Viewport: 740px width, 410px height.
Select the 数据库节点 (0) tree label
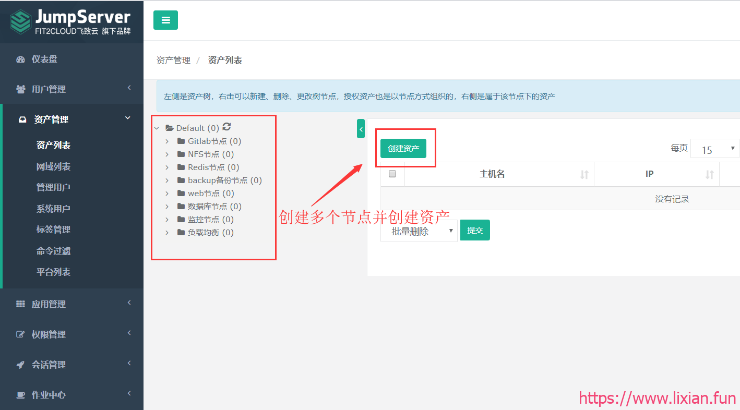214,206
